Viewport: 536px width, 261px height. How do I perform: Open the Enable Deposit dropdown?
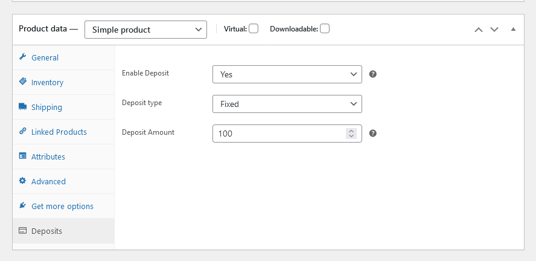287,74
